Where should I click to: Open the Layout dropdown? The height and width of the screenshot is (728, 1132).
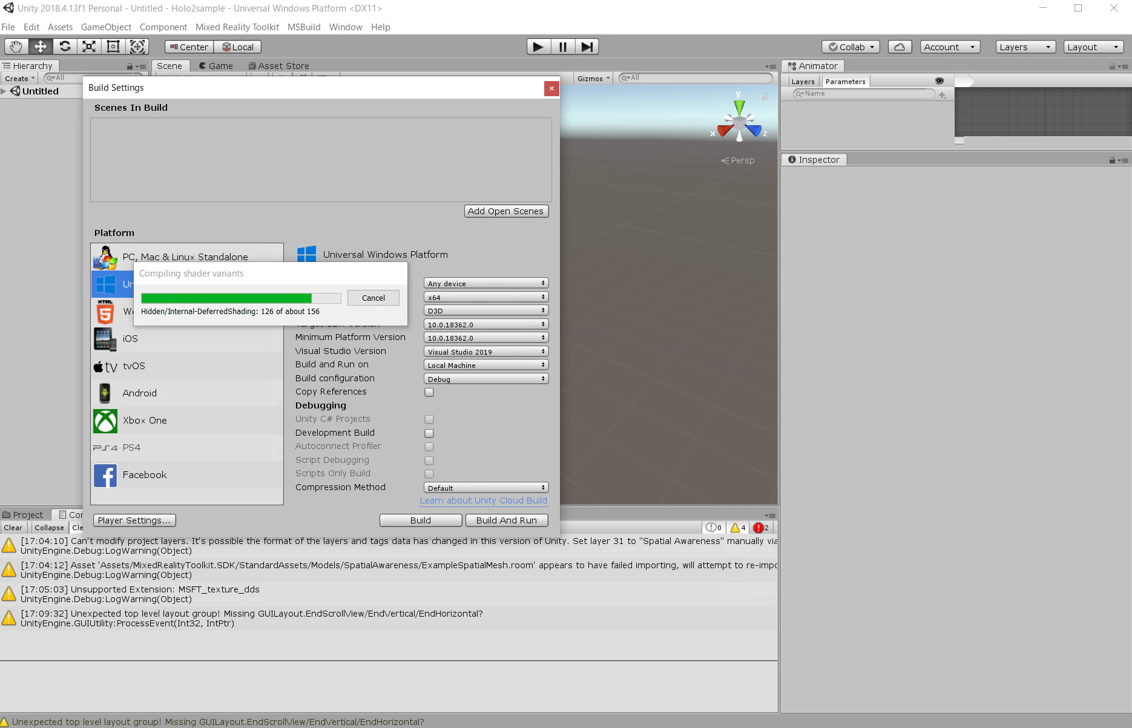(1093, 47)
